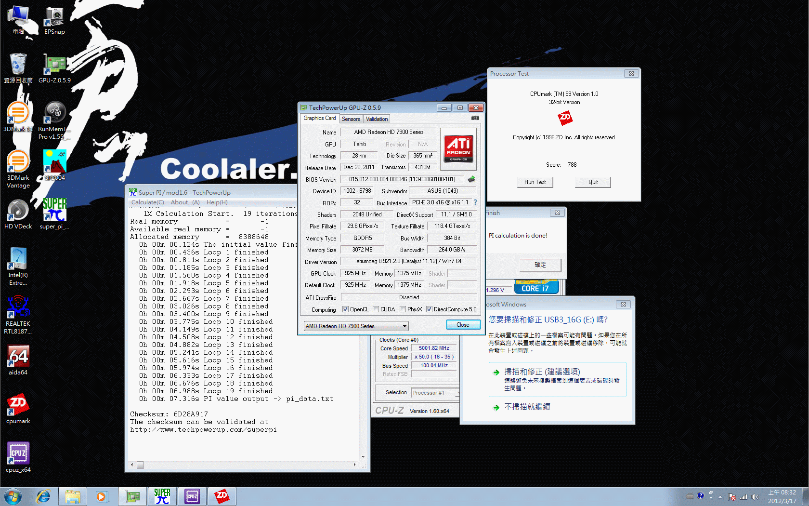
Task: Click Super PI scroll down arrow
Action: coord(363,456)
